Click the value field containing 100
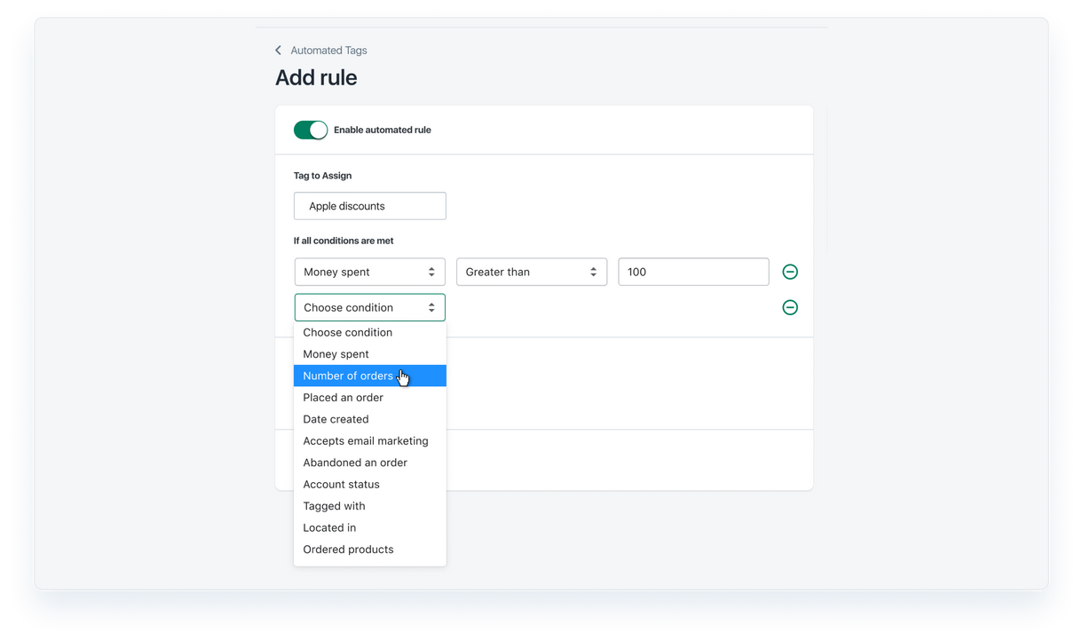This screenshot has height=641, width=1083. [x=692, y=272]
